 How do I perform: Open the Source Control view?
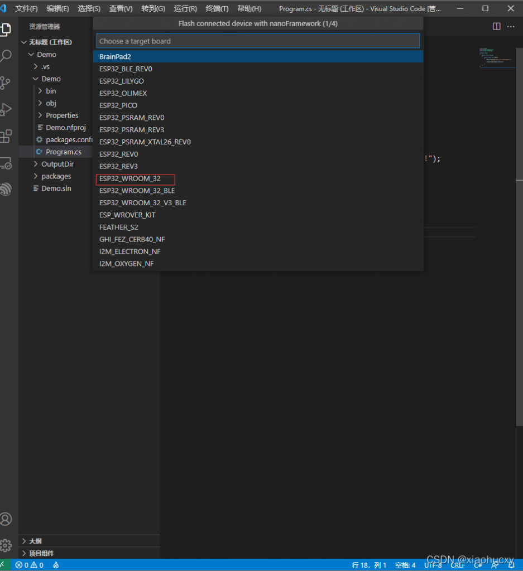click(6, 83)
